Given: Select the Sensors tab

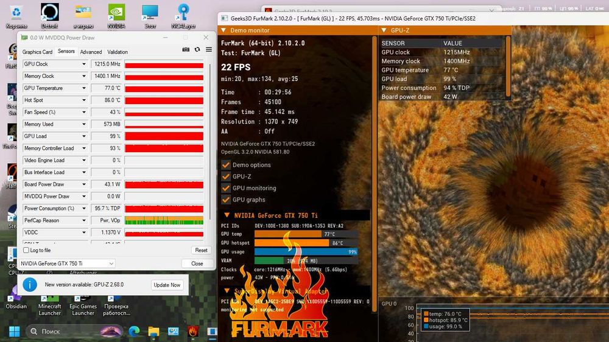Looking at the screenshot, I should [66, 51].
